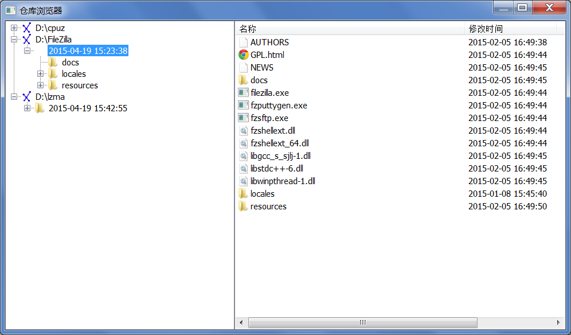Select the filezilla.exe file name
This screenshot has height=335, width=571.
click(x=269, y=93)
